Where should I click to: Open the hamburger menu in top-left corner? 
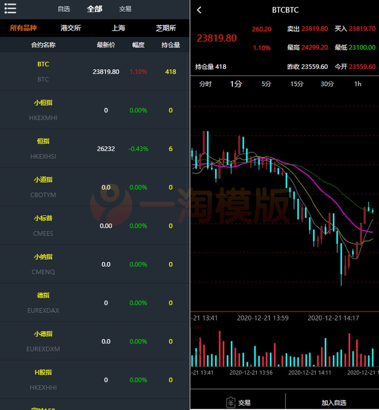(x=10, y=8)
